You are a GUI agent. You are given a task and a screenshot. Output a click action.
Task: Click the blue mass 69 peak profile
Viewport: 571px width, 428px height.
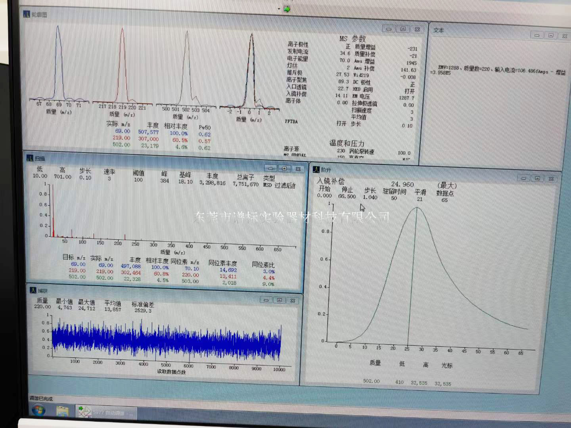58,59
